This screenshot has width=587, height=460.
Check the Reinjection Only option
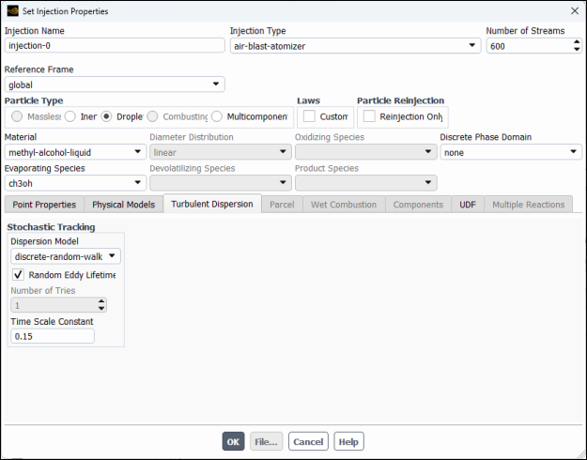[369, 116]
